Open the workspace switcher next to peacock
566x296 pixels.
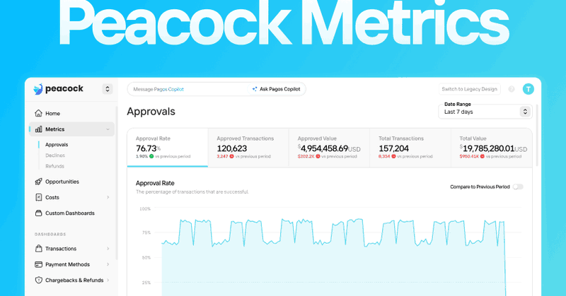coord(108,89)
